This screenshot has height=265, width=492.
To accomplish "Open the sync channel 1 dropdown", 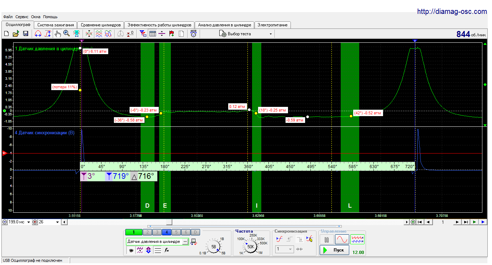I will (x=285, y=249).
